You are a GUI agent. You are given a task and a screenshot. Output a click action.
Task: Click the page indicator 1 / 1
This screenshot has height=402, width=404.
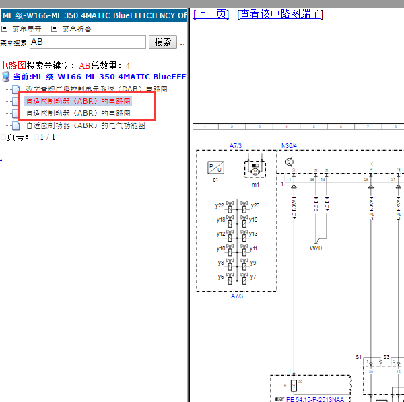click(47, 137)
